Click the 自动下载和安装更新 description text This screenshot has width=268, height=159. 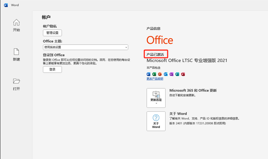click(x=182, y=95)
